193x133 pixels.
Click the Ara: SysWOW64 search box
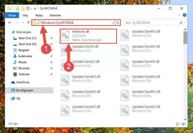(154, 23)
